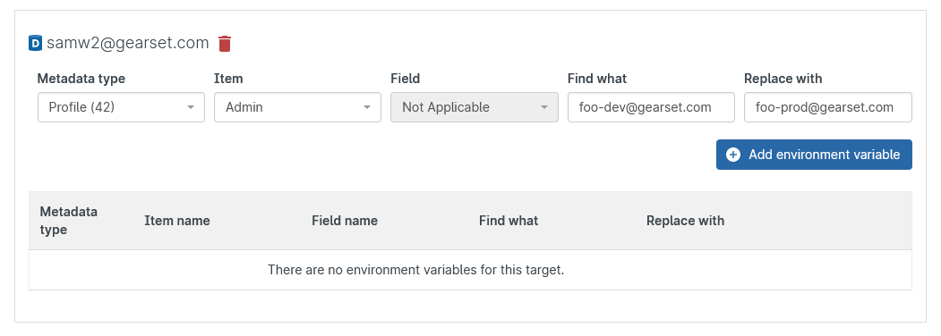The image size is (941, 336).
Task: Click the Item name column header
Action: coord(177,221)
